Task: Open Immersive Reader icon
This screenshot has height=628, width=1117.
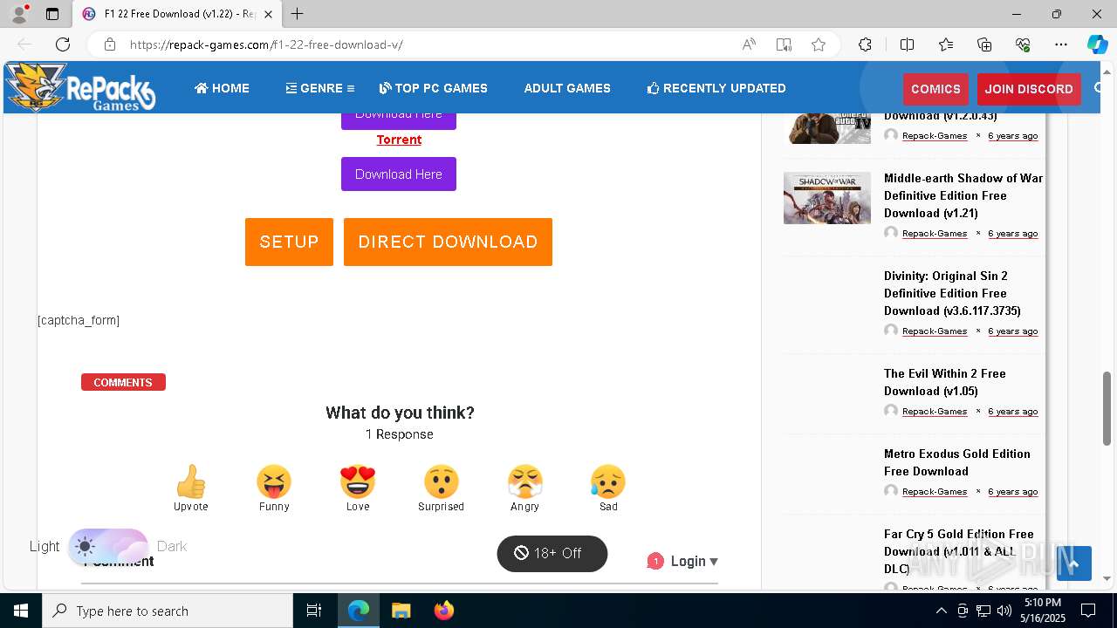Action: pos(784,44)
